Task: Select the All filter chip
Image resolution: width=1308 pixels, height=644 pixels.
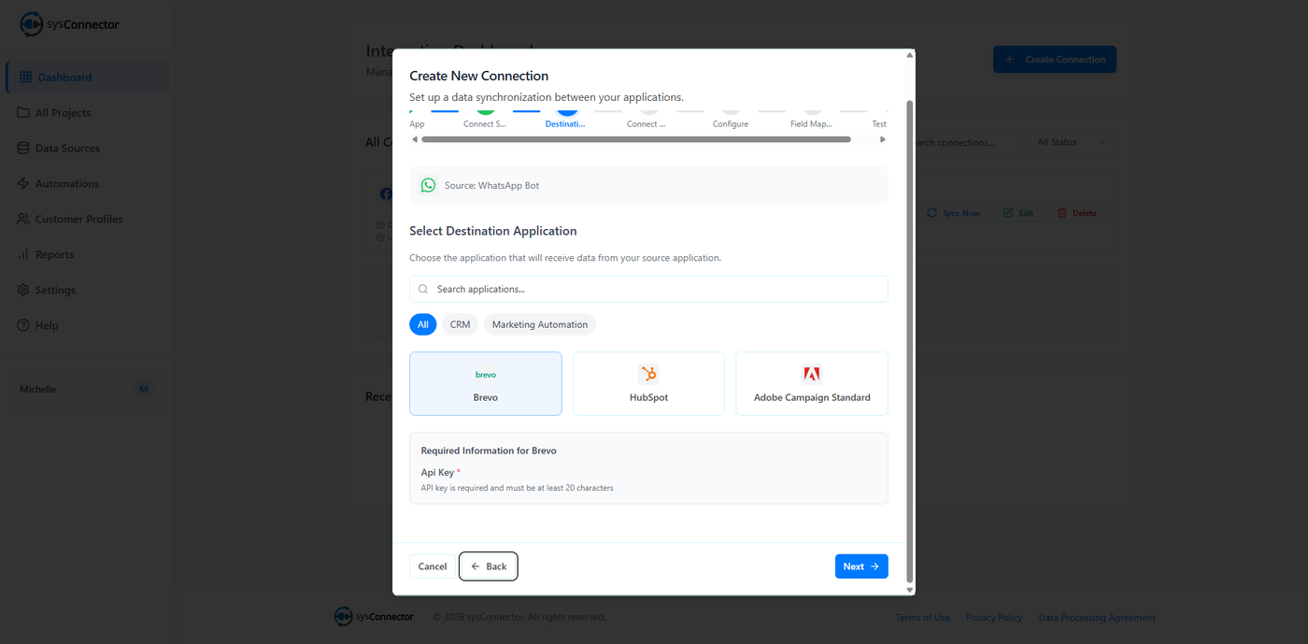Action: 422,325
